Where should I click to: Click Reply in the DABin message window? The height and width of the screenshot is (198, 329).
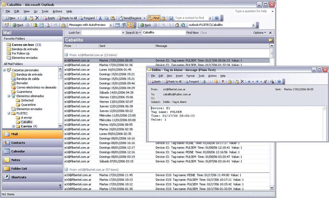155,81
